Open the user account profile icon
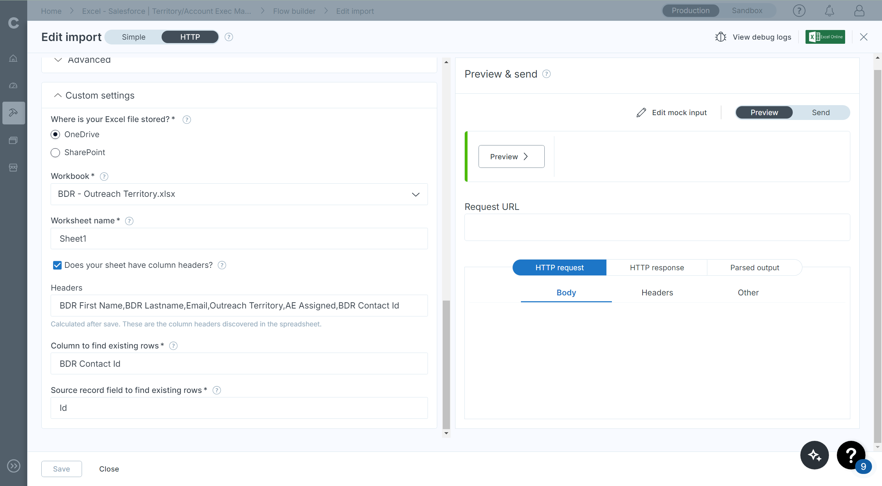The height and width of the screenshot is (486, 882). [859, 11]
